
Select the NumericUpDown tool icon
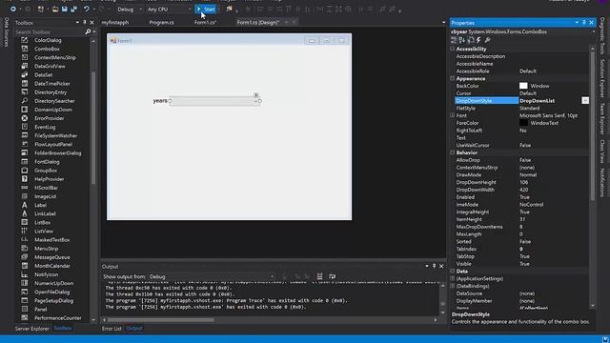25,283
